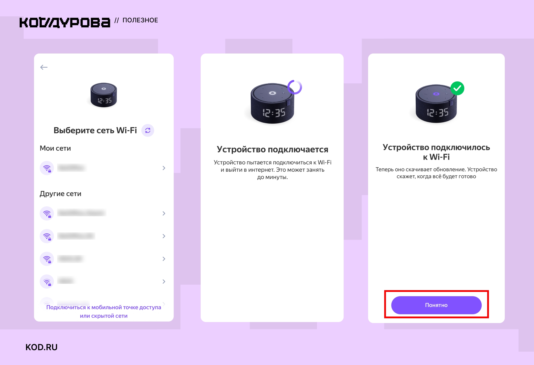Open the mobile hotspot or hidden network link

(x=104, y=311)
